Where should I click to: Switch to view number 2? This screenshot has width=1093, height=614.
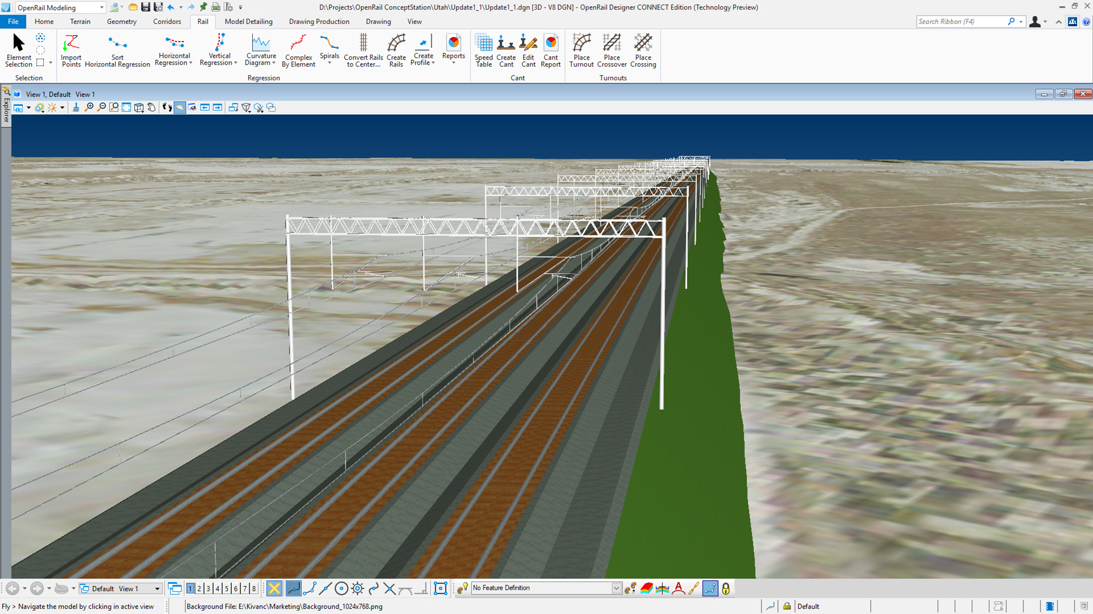click(199, 588)
